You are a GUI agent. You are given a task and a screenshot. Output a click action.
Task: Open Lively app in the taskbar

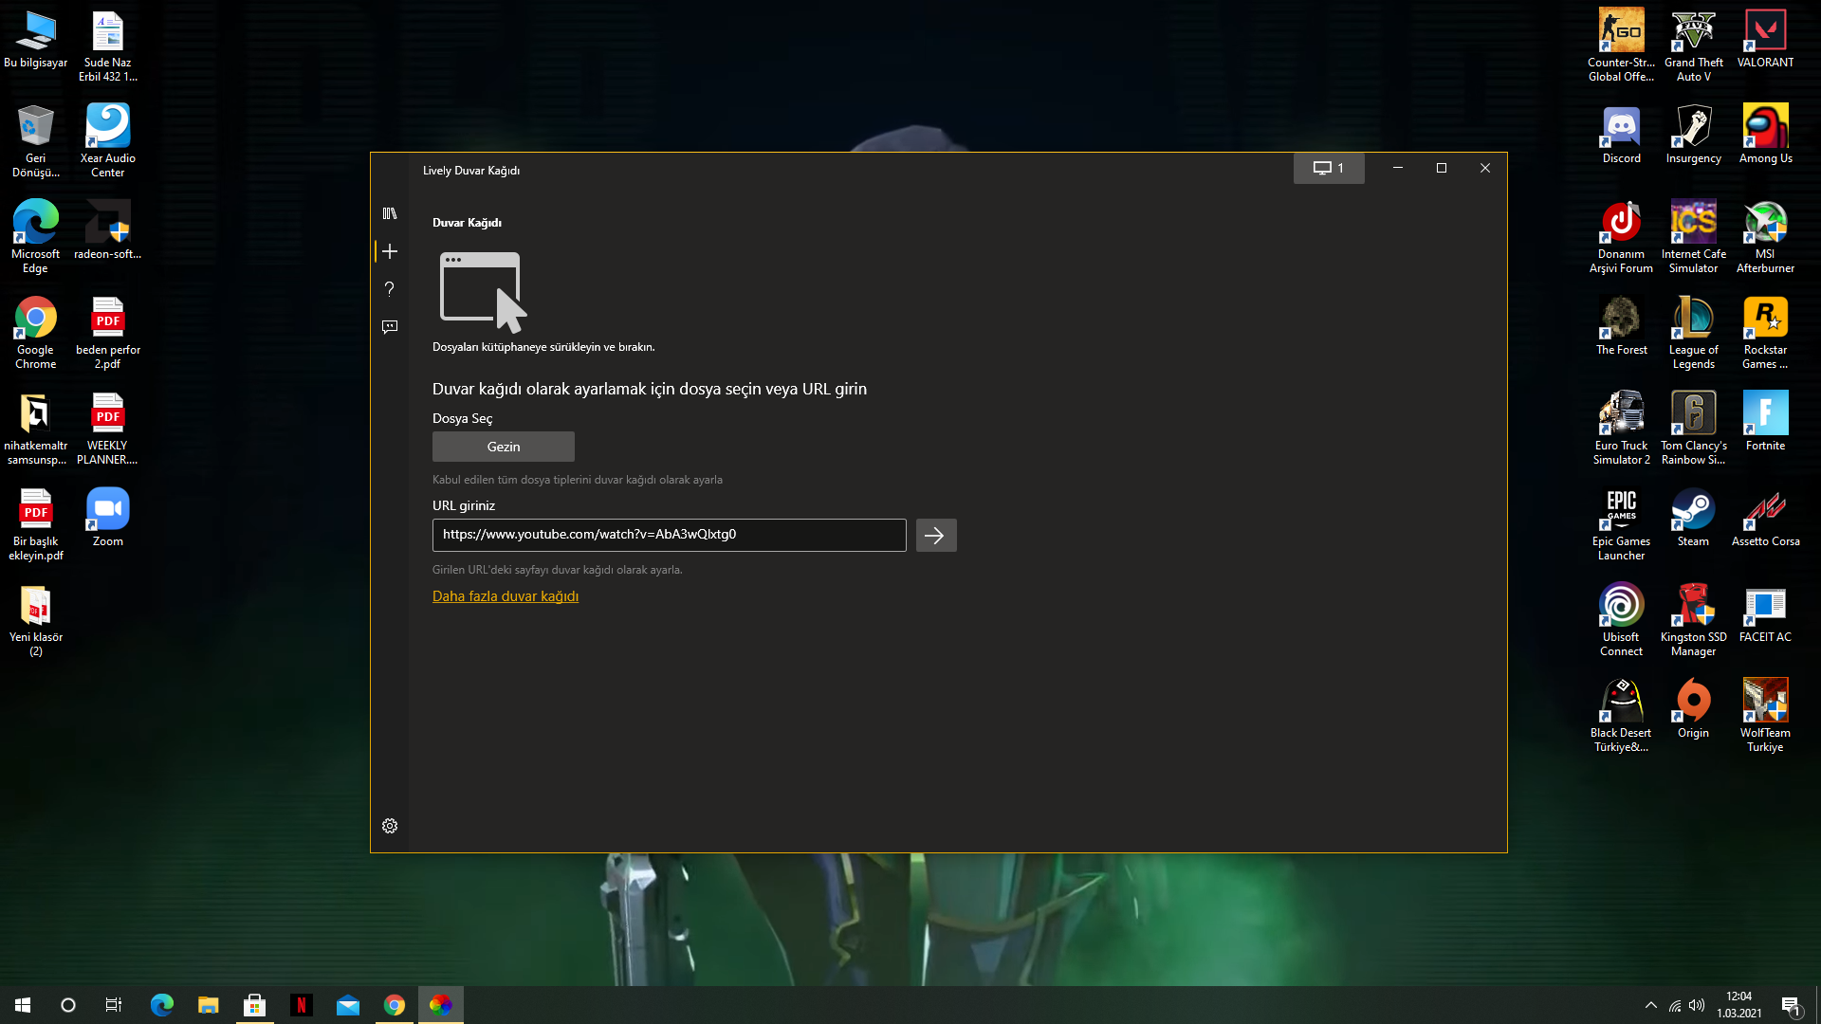440,1005
